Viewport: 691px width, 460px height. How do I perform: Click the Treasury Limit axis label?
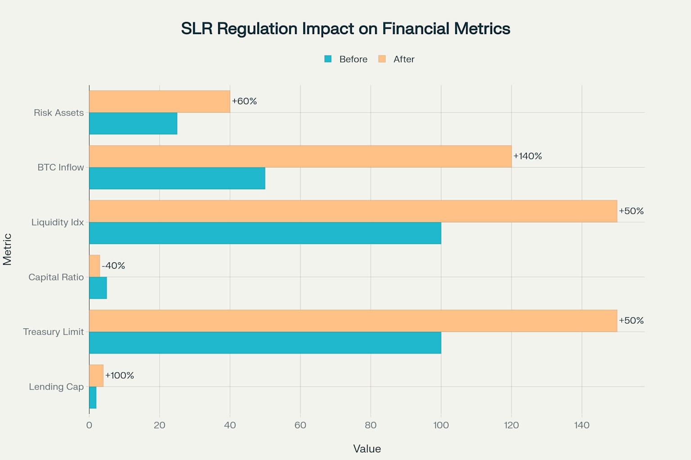54,332
